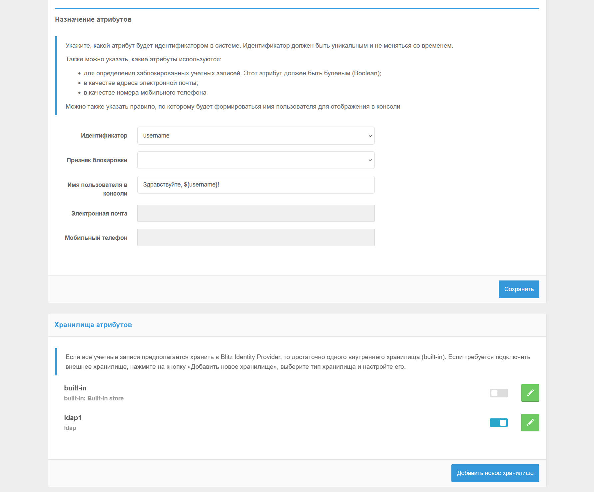Select the built-in store name
The image size is (594, 492).
(x=75, y=388)
